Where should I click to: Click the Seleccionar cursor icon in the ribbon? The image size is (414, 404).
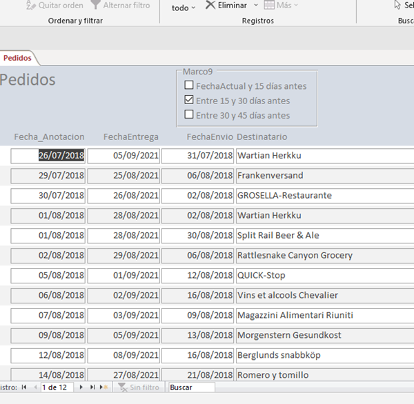397,5
